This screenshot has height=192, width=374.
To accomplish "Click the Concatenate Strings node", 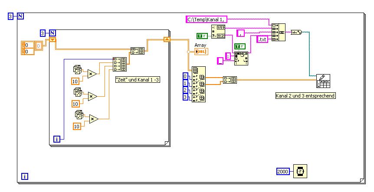I will point(279,32).
